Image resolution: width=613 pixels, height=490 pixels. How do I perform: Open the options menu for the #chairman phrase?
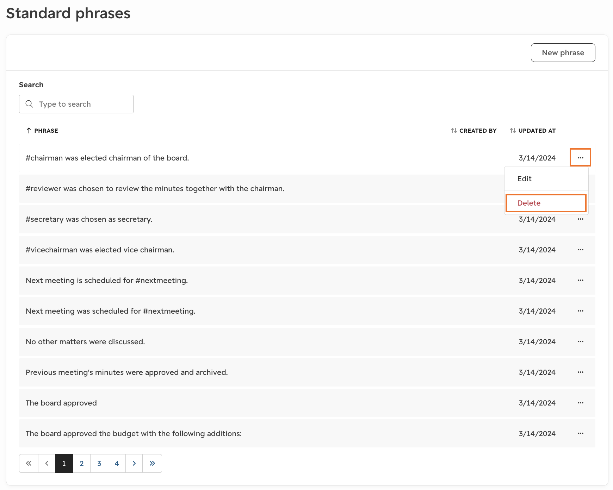pyautogui.click(x=580, y=158)
